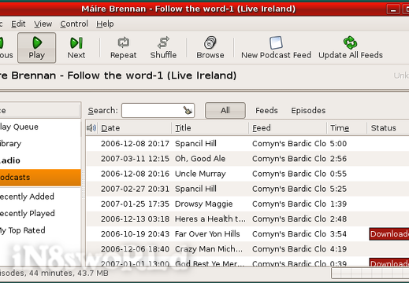Click the feed name in the Oh, Good Ale row

coord(289,159)
